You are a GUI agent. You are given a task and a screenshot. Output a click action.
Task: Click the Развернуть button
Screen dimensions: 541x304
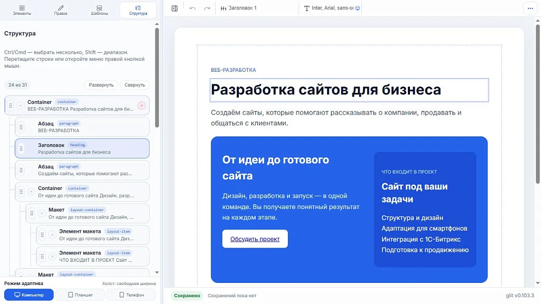(101, 85)
